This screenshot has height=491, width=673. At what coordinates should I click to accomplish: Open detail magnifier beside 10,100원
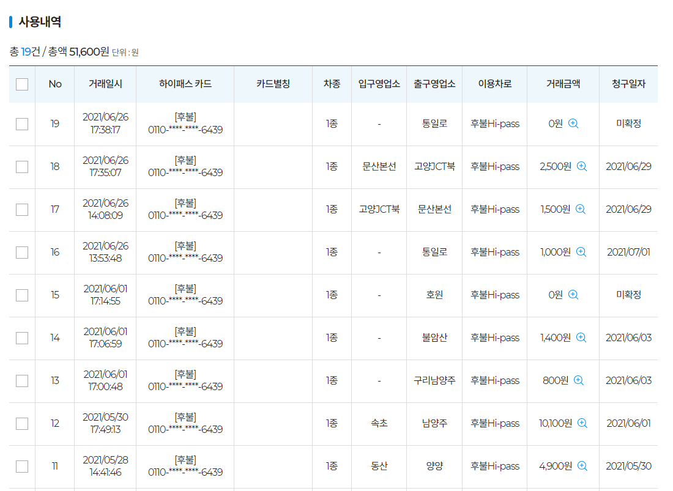point(582,423)
